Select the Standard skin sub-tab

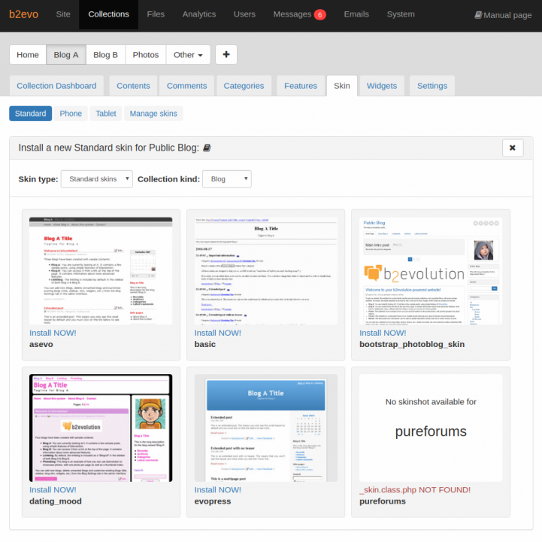point(30,114)
